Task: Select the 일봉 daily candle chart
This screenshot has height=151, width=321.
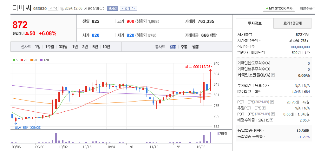Action: coord(173,47)
